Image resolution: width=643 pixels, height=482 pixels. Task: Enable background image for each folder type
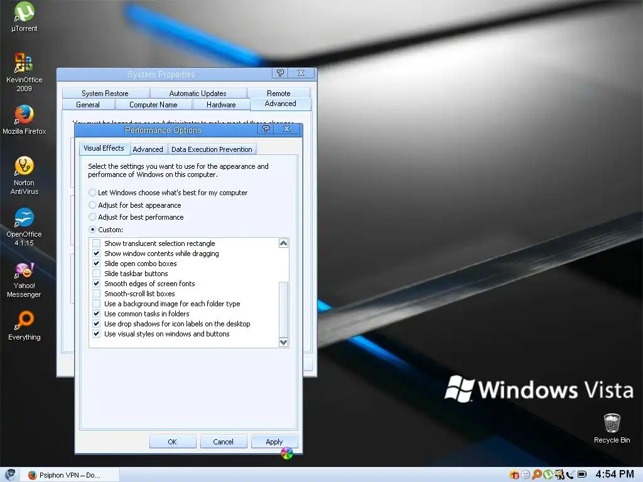coord(96,304)
